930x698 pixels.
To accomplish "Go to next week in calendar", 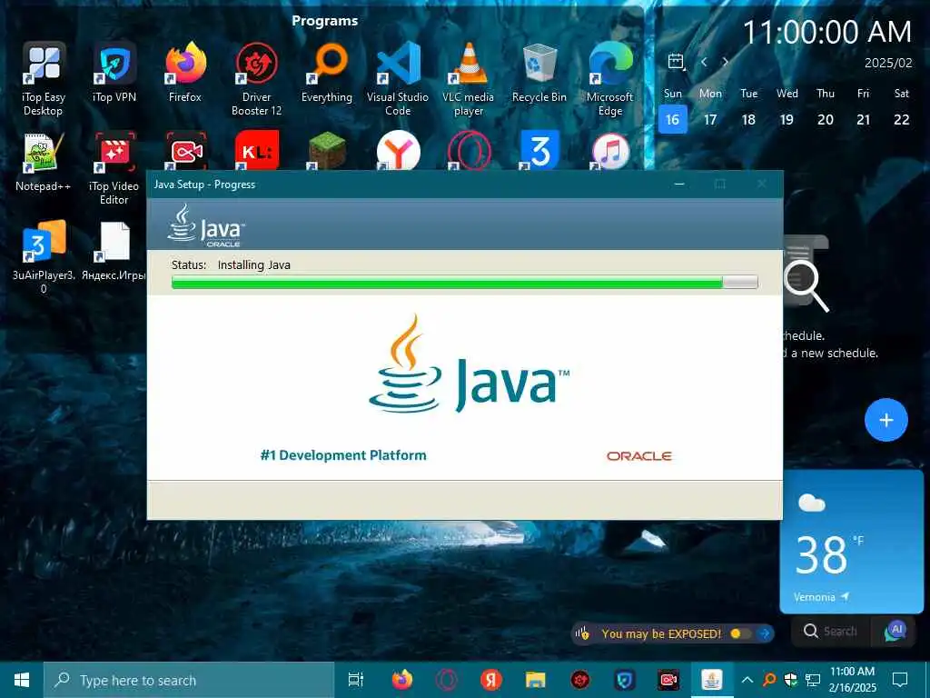I will (725, 62).
